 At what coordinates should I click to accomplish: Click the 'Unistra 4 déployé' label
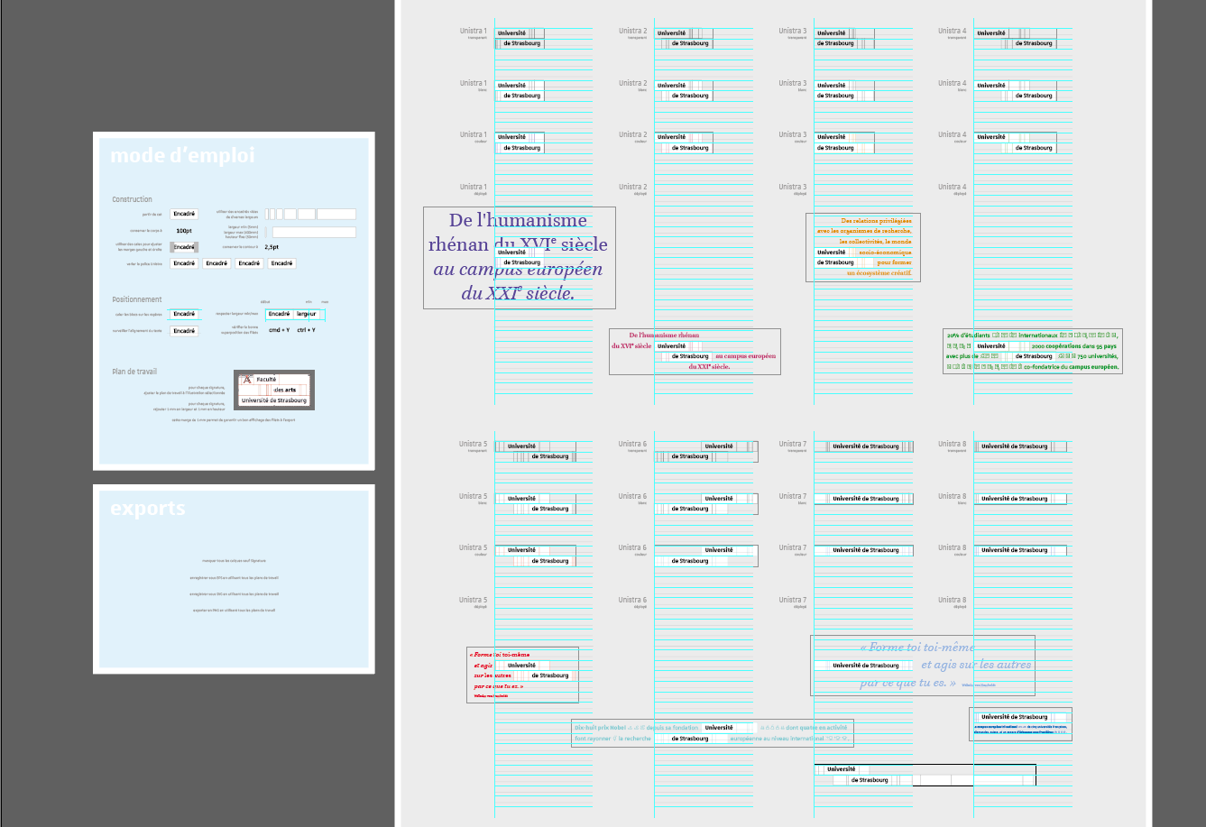tap(952, 189)
